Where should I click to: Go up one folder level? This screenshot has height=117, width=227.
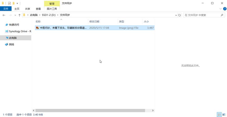19,15
